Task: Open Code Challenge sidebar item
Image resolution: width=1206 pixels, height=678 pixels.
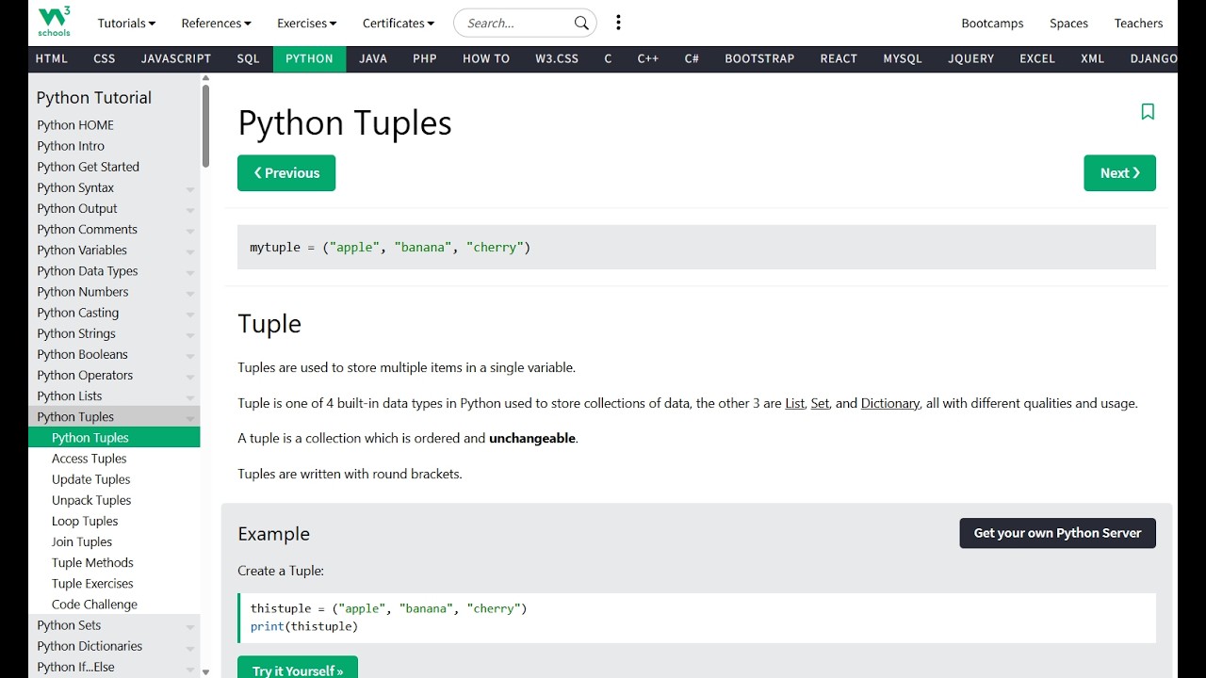Action: point(114,605)
